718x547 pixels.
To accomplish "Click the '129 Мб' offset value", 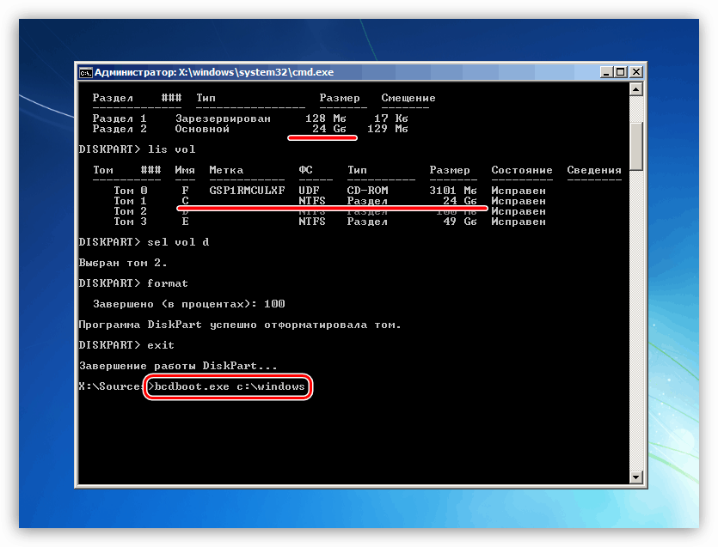I will point(388,129).
